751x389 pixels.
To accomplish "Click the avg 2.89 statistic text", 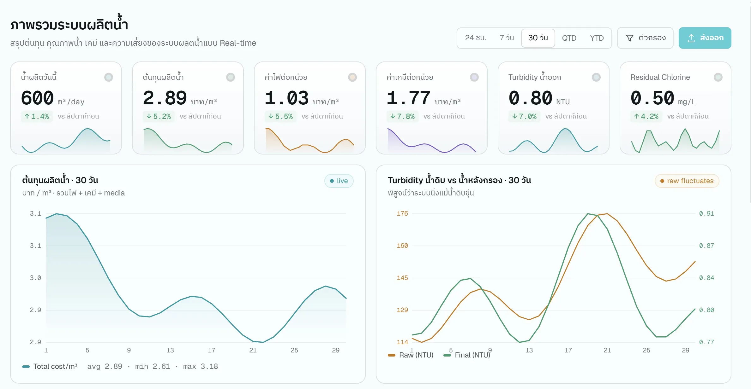I will (x=105, y=366).
